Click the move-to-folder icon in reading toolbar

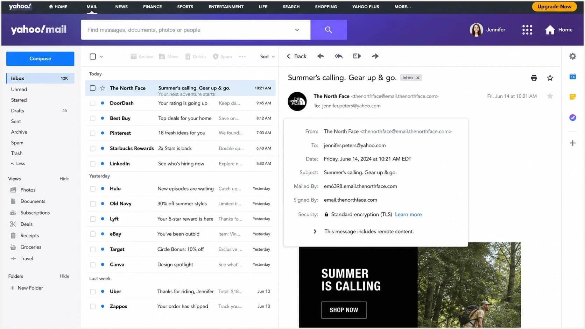357,56
